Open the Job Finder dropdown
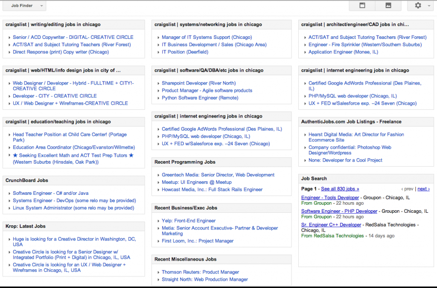The width and height of the screenshot is (437, 288). point(24,6)
